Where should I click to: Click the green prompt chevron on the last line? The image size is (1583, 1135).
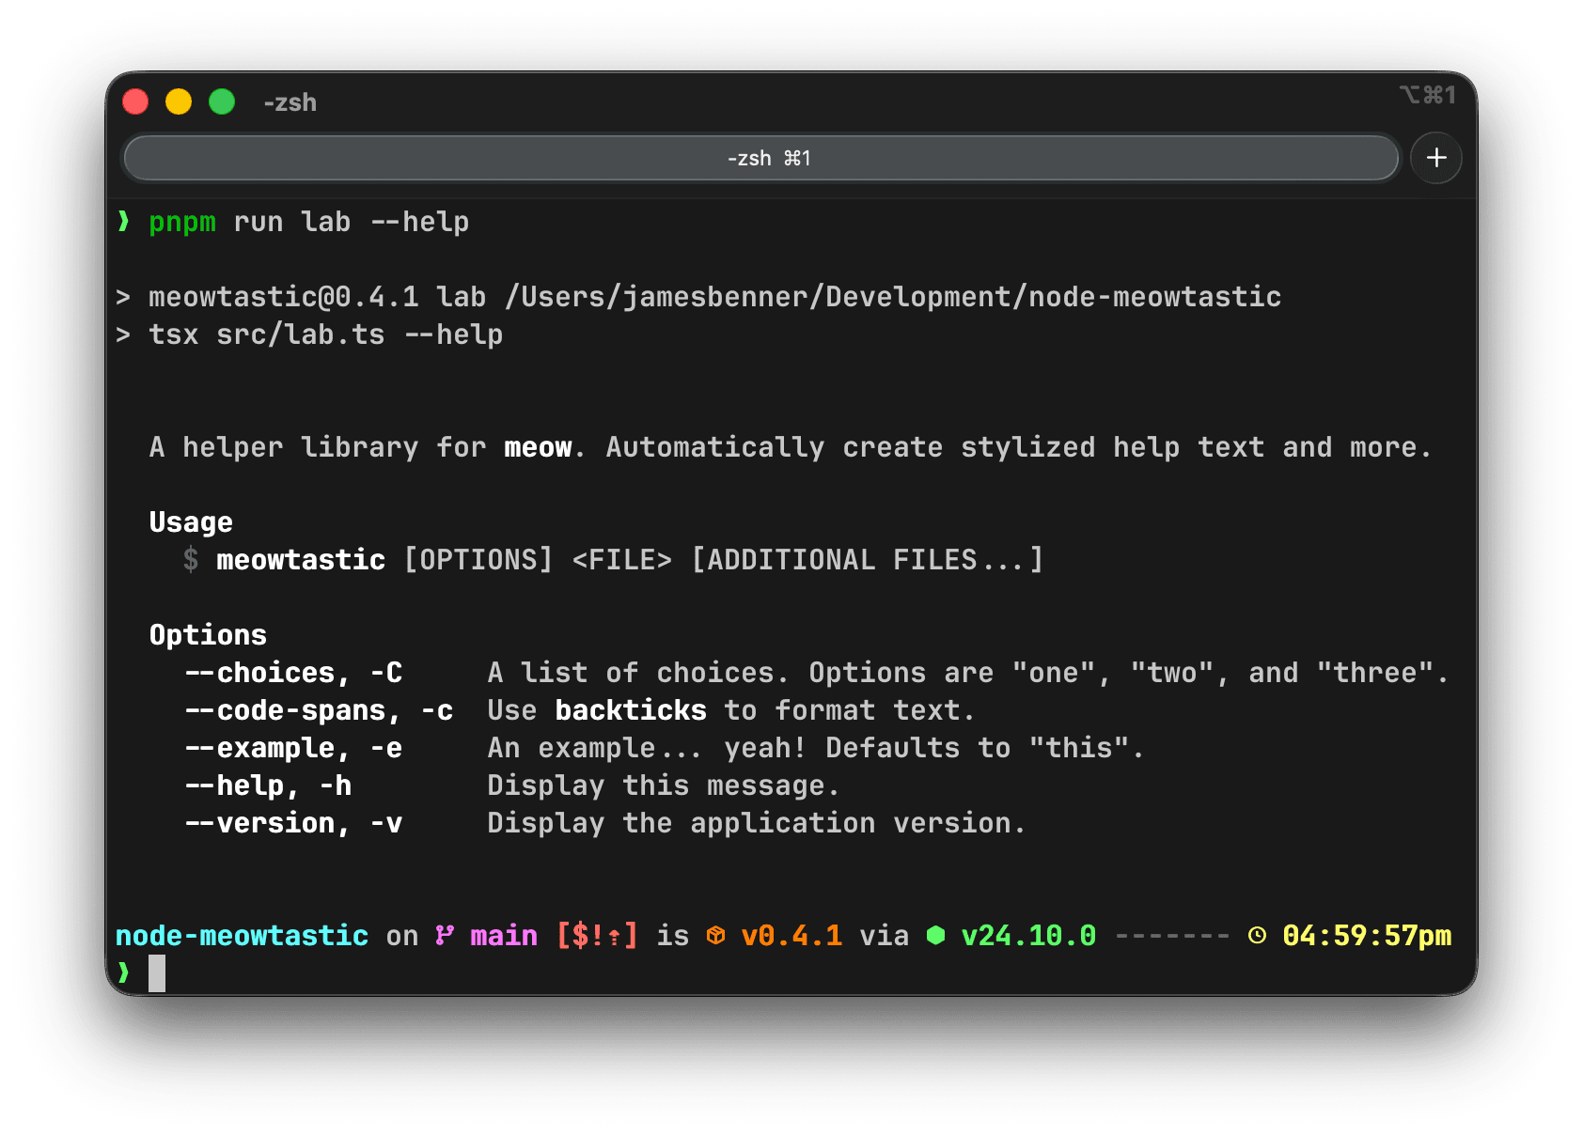125,972
